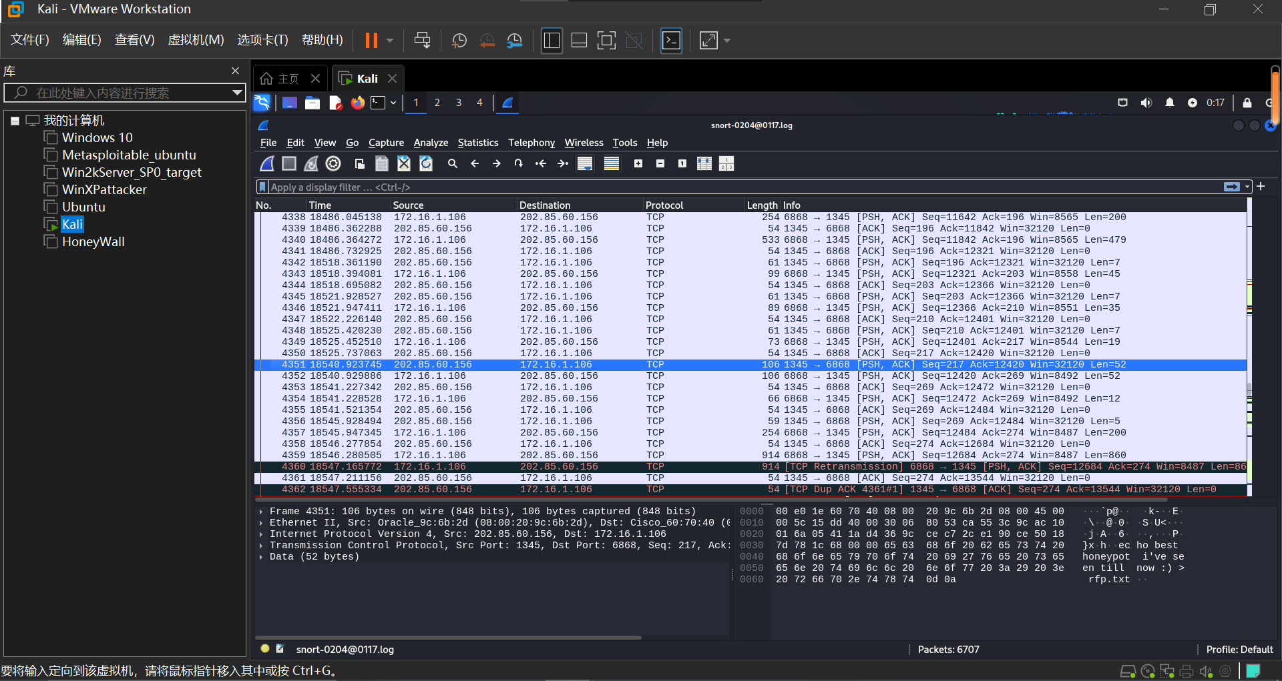This screenshot has width=1282, height=681.
Task: Start capturing packets with the shark fin icon
Action: click(x=267, y=163)
